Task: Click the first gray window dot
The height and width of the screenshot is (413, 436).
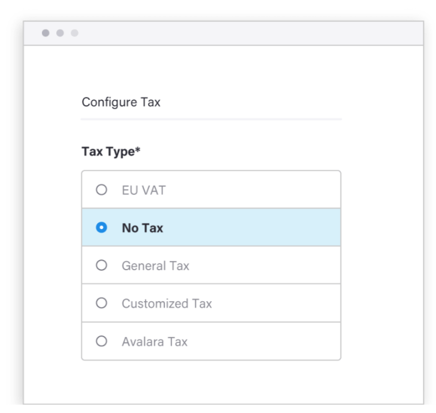Action: tap(45, 33)
